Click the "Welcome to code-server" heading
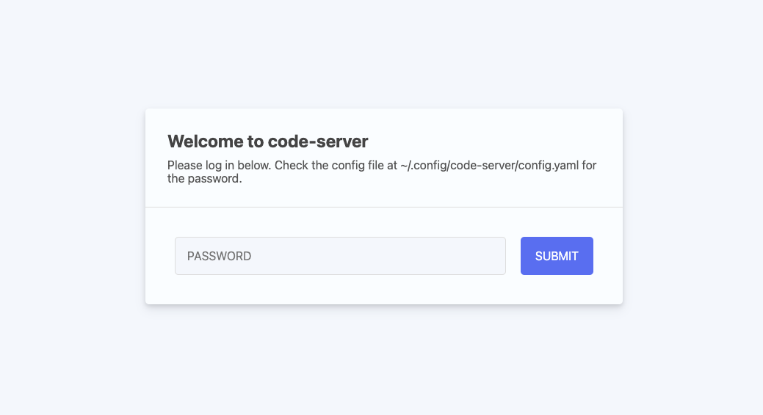 coord(267,142)
